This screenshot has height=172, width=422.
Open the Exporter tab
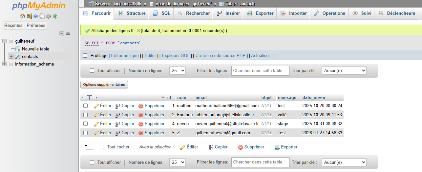[x=260, y=13]
